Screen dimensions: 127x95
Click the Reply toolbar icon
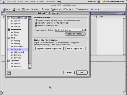[43, 9]
